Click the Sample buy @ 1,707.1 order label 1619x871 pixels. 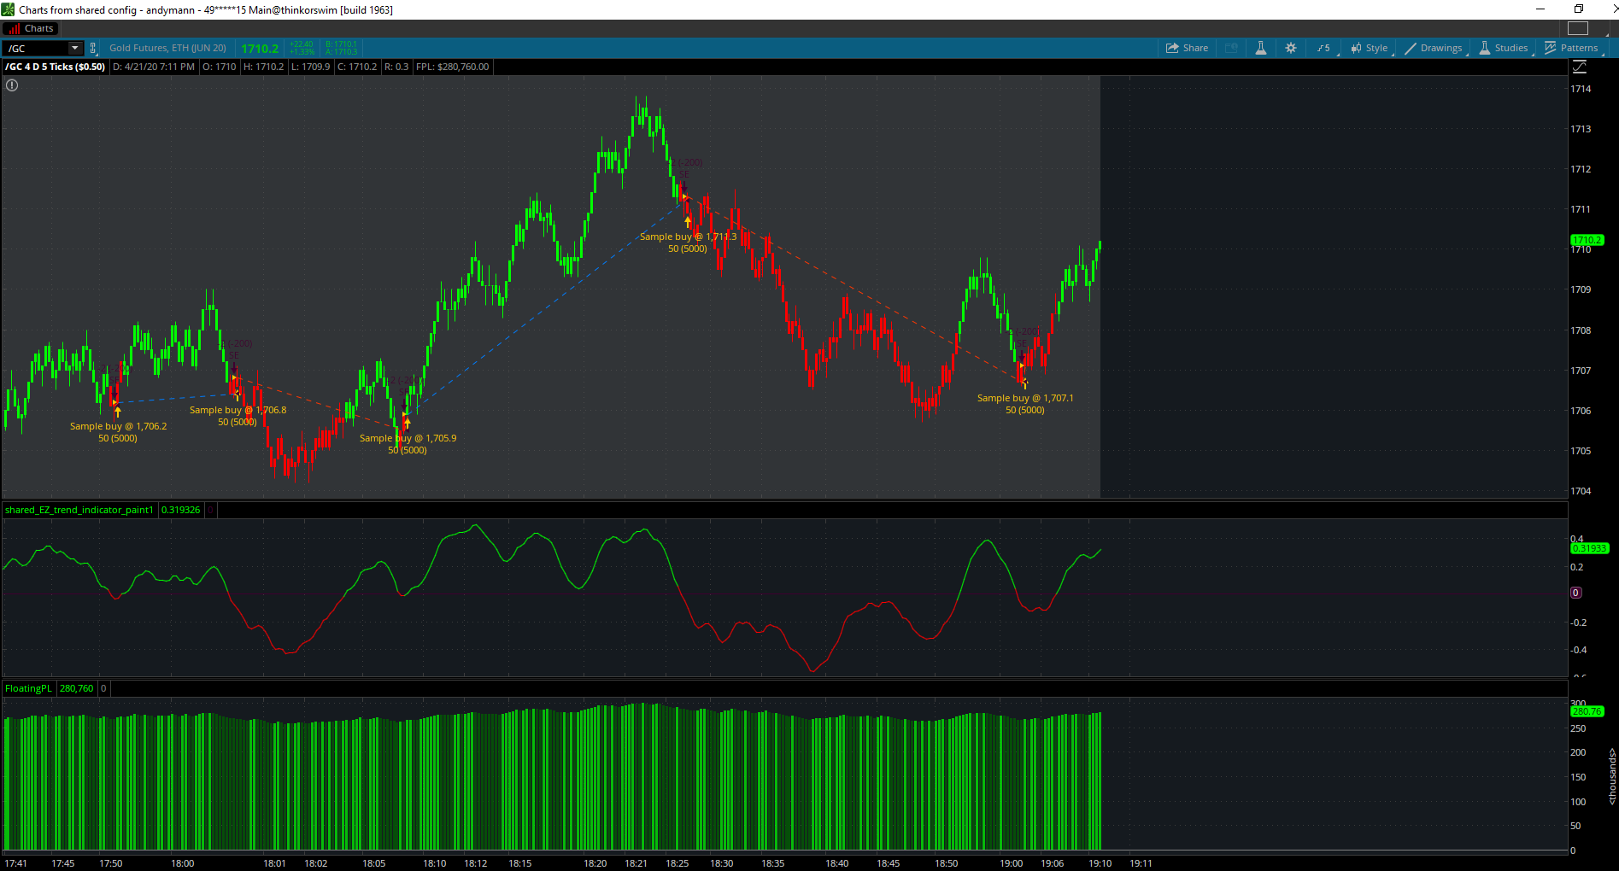pyautogui.click(x=1024, y=398)
